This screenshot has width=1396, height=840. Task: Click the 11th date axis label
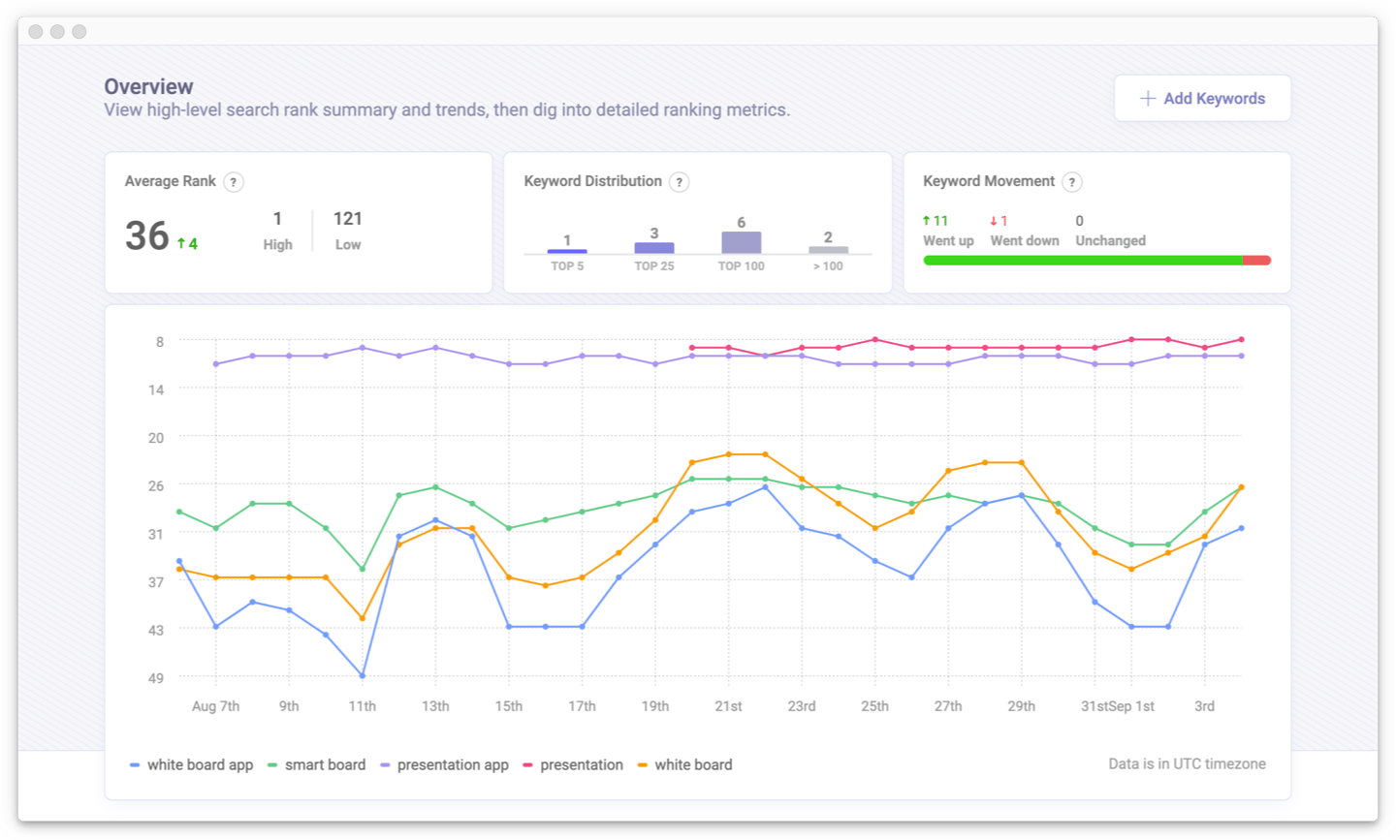pos(363,706)
